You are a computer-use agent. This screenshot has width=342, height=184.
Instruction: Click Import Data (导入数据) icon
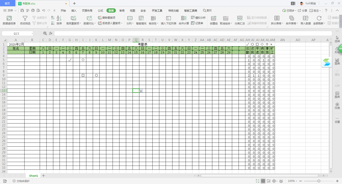[306, 18]
